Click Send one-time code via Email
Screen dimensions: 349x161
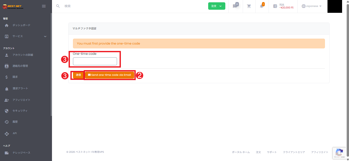[110, 75]
